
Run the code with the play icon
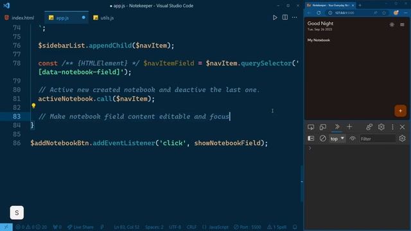(x=275, y=17)
